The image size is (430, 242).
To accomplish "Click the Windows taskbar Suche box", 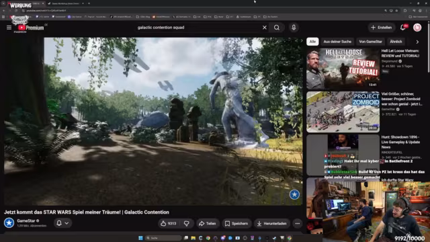I will click(x=163, y=238).
